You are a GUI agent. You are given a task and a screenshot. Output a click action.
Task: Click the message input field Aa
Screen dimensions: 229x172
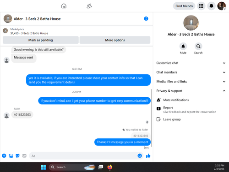tap(83, 156)
